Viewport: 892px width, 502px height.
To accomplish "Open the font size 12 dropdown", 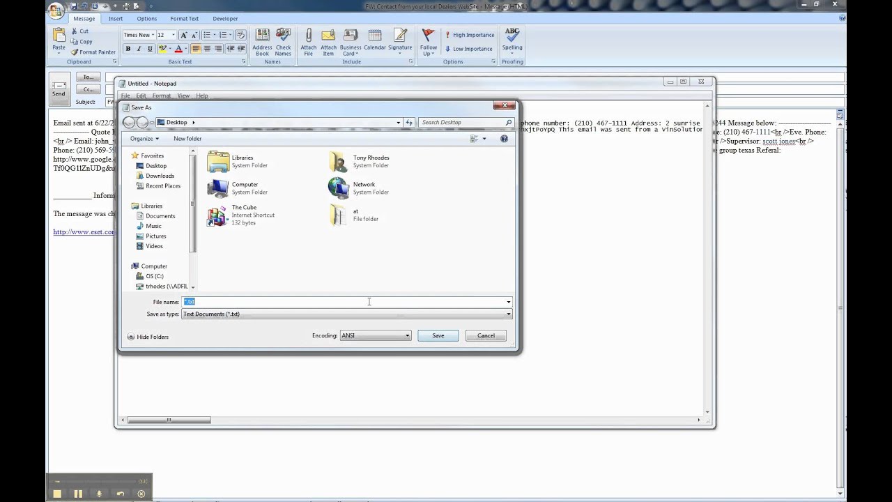I will (173, 35).
